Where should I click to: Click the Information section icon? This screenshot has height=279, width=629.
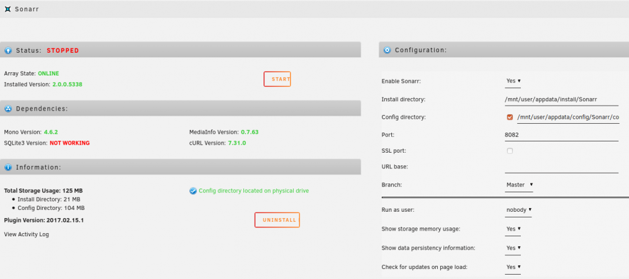tap(8, 167)
